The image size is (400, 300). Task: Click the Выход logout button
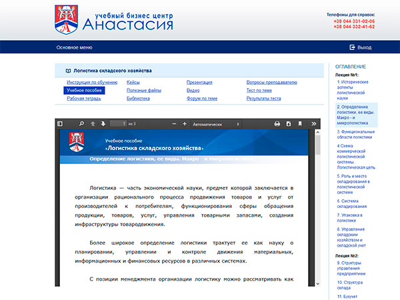360,47
